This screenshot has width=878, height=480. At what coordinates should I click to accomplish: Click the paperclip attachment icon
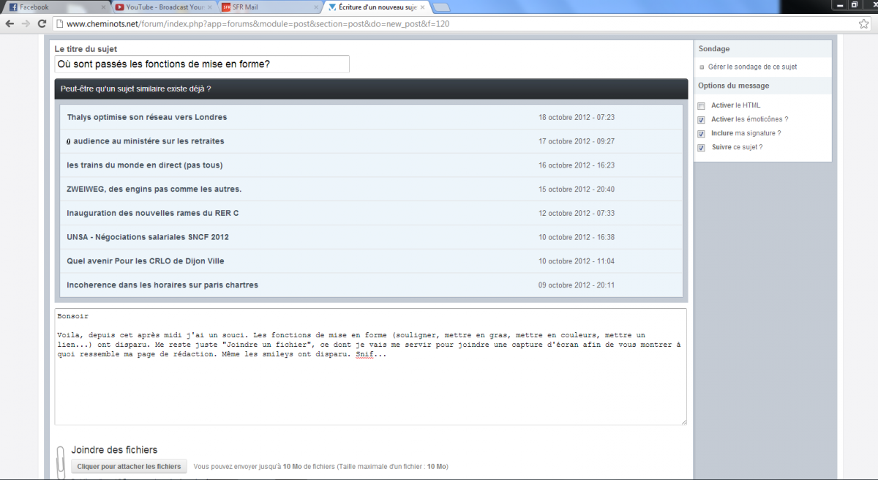pyautogui.click(x=61, y=461)
